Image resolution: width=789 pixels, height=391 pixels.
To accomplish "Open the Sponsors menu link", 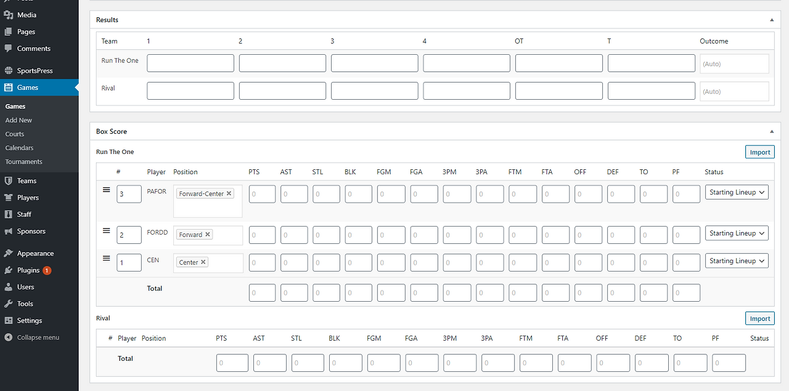I will pos(31,232).
